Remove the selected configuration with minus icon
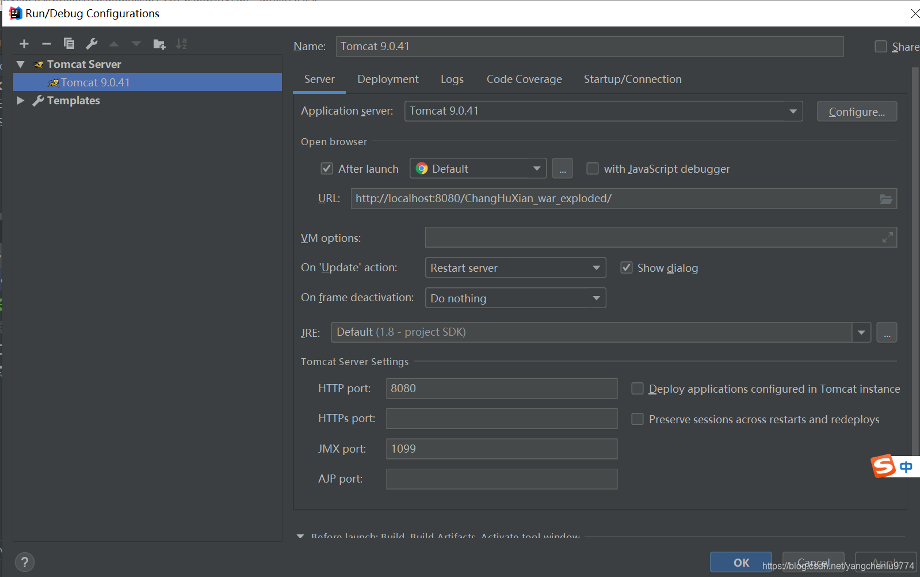This screenshot has height=577, width=920. pyautogui.click(x=47, y=44)
